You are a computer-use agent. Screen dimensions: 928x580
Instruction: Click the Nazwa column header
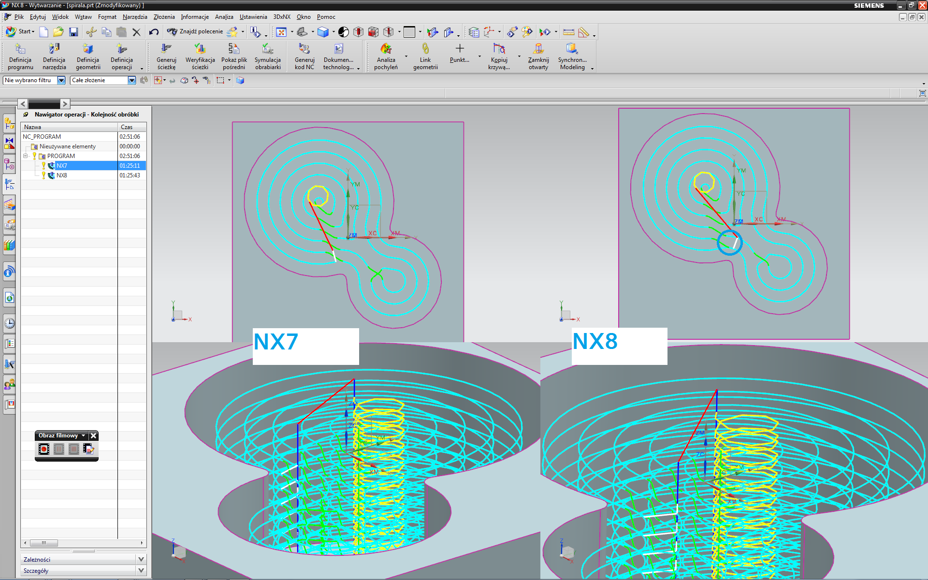coord(70,127)
